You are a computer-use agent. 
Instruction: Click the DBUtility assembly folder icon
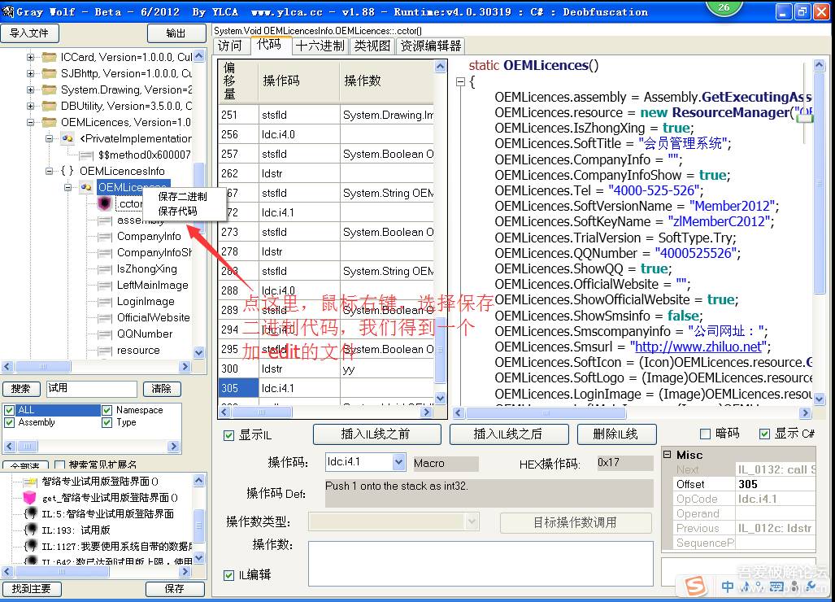[x=49, y=106]
